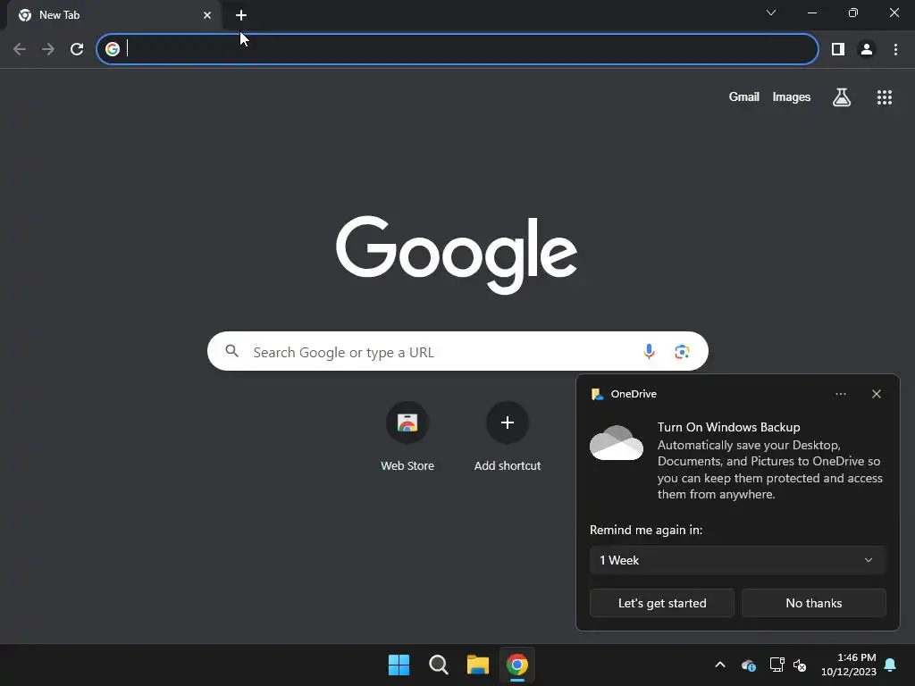Open Chrome three-dot menu

[895, 49]
